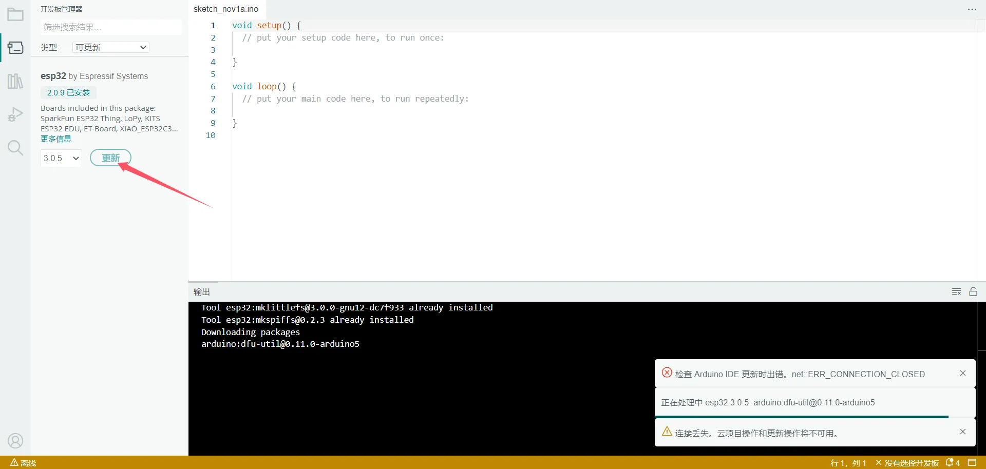The height and width of the screenshot is (469, 986).
Task: Open the Sketchbook folder icon in sidebar
Action: (15, 14)
